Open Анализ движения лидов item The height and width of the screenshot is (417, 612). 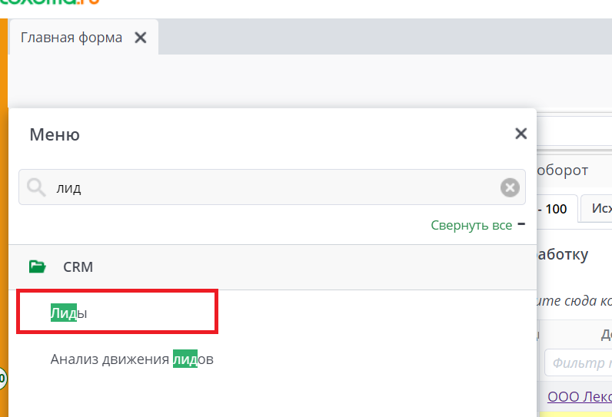coord(131,359)
